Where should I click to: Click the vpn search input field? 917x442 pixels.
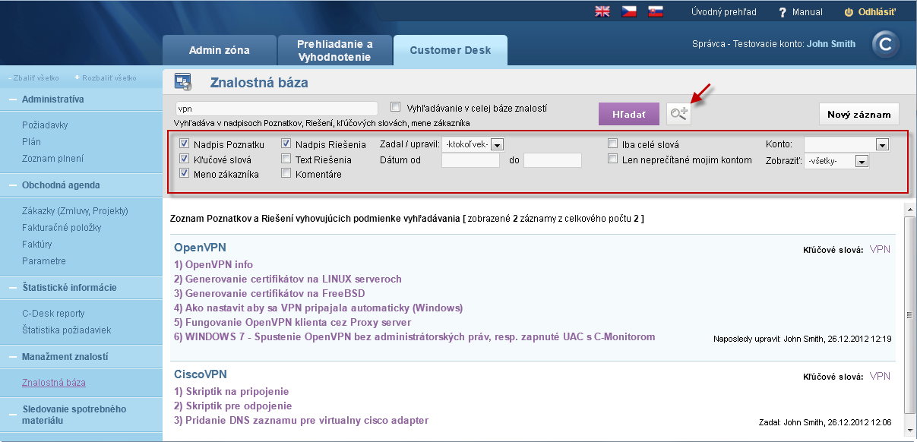(277, 109)
